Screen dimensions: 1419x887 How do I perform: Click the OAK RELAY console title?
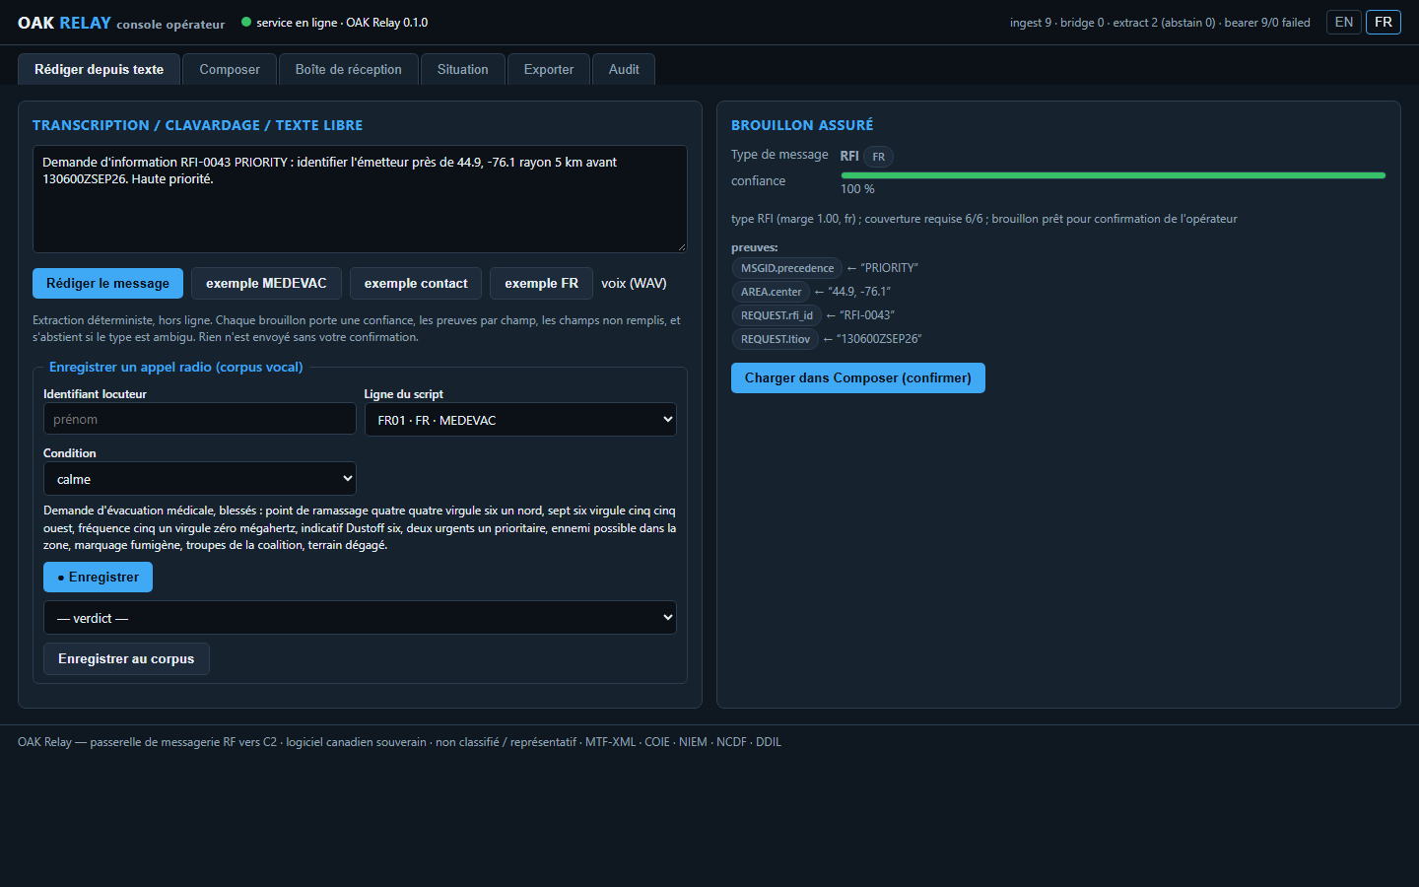(x=121, y=23)
